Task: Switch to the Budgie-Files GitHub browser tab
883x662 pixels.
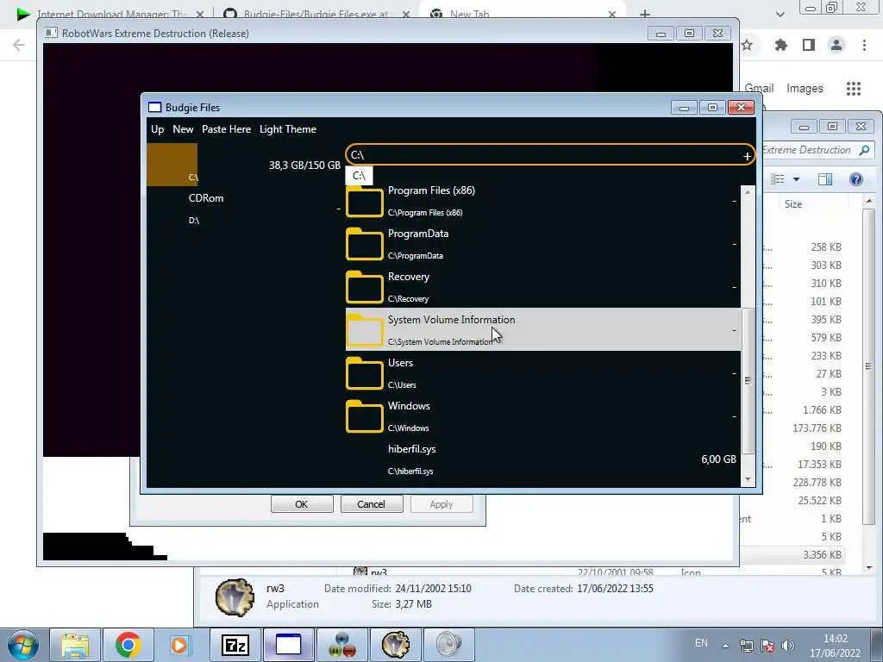Action: (316, 14)
